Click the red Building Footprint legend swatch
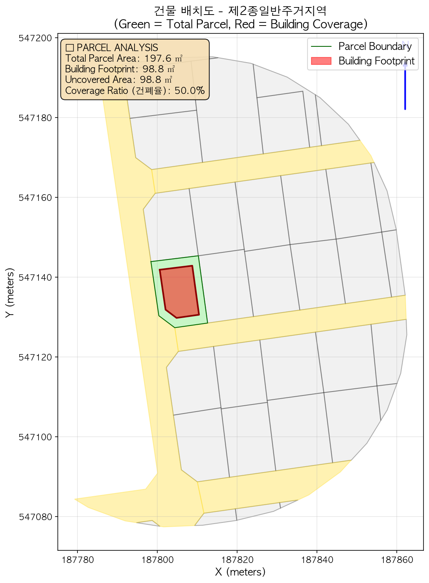Image resolution: width=429 pixels, height=583 pixels. click(x=321, y=61)
